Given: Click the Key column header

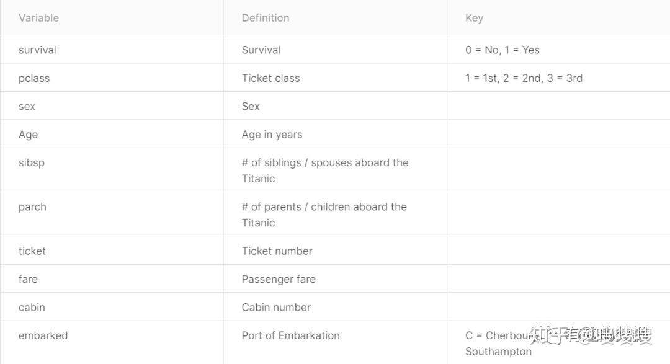Looking at the screenshot, I should pos(474,18).
